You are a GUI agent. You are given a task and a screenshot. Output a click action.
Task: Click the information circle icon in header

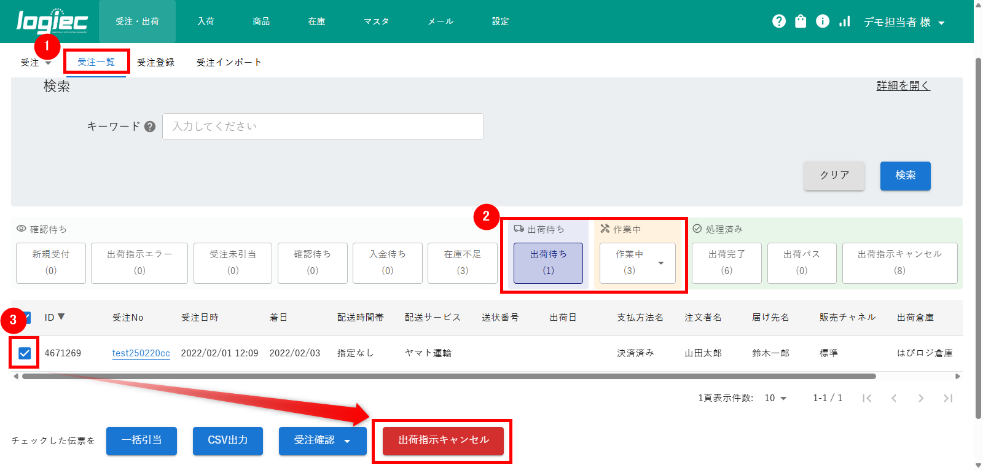(822, 22)
